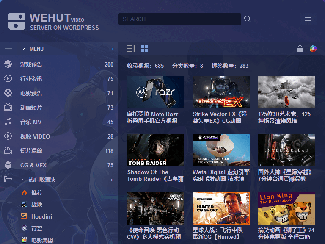Click the folder icon beside 热门收藏夹
Image resolution: width=325 pixels, height=244 pixels.
point(8,179)
